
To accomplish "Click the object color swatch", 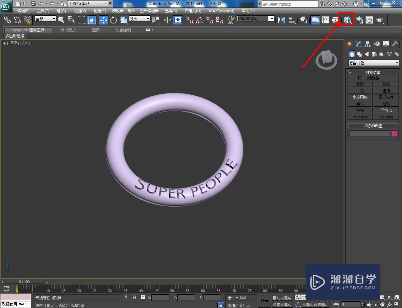I will (394, 134).
